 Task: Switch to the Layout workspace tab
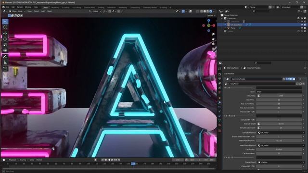coord(45,8)
